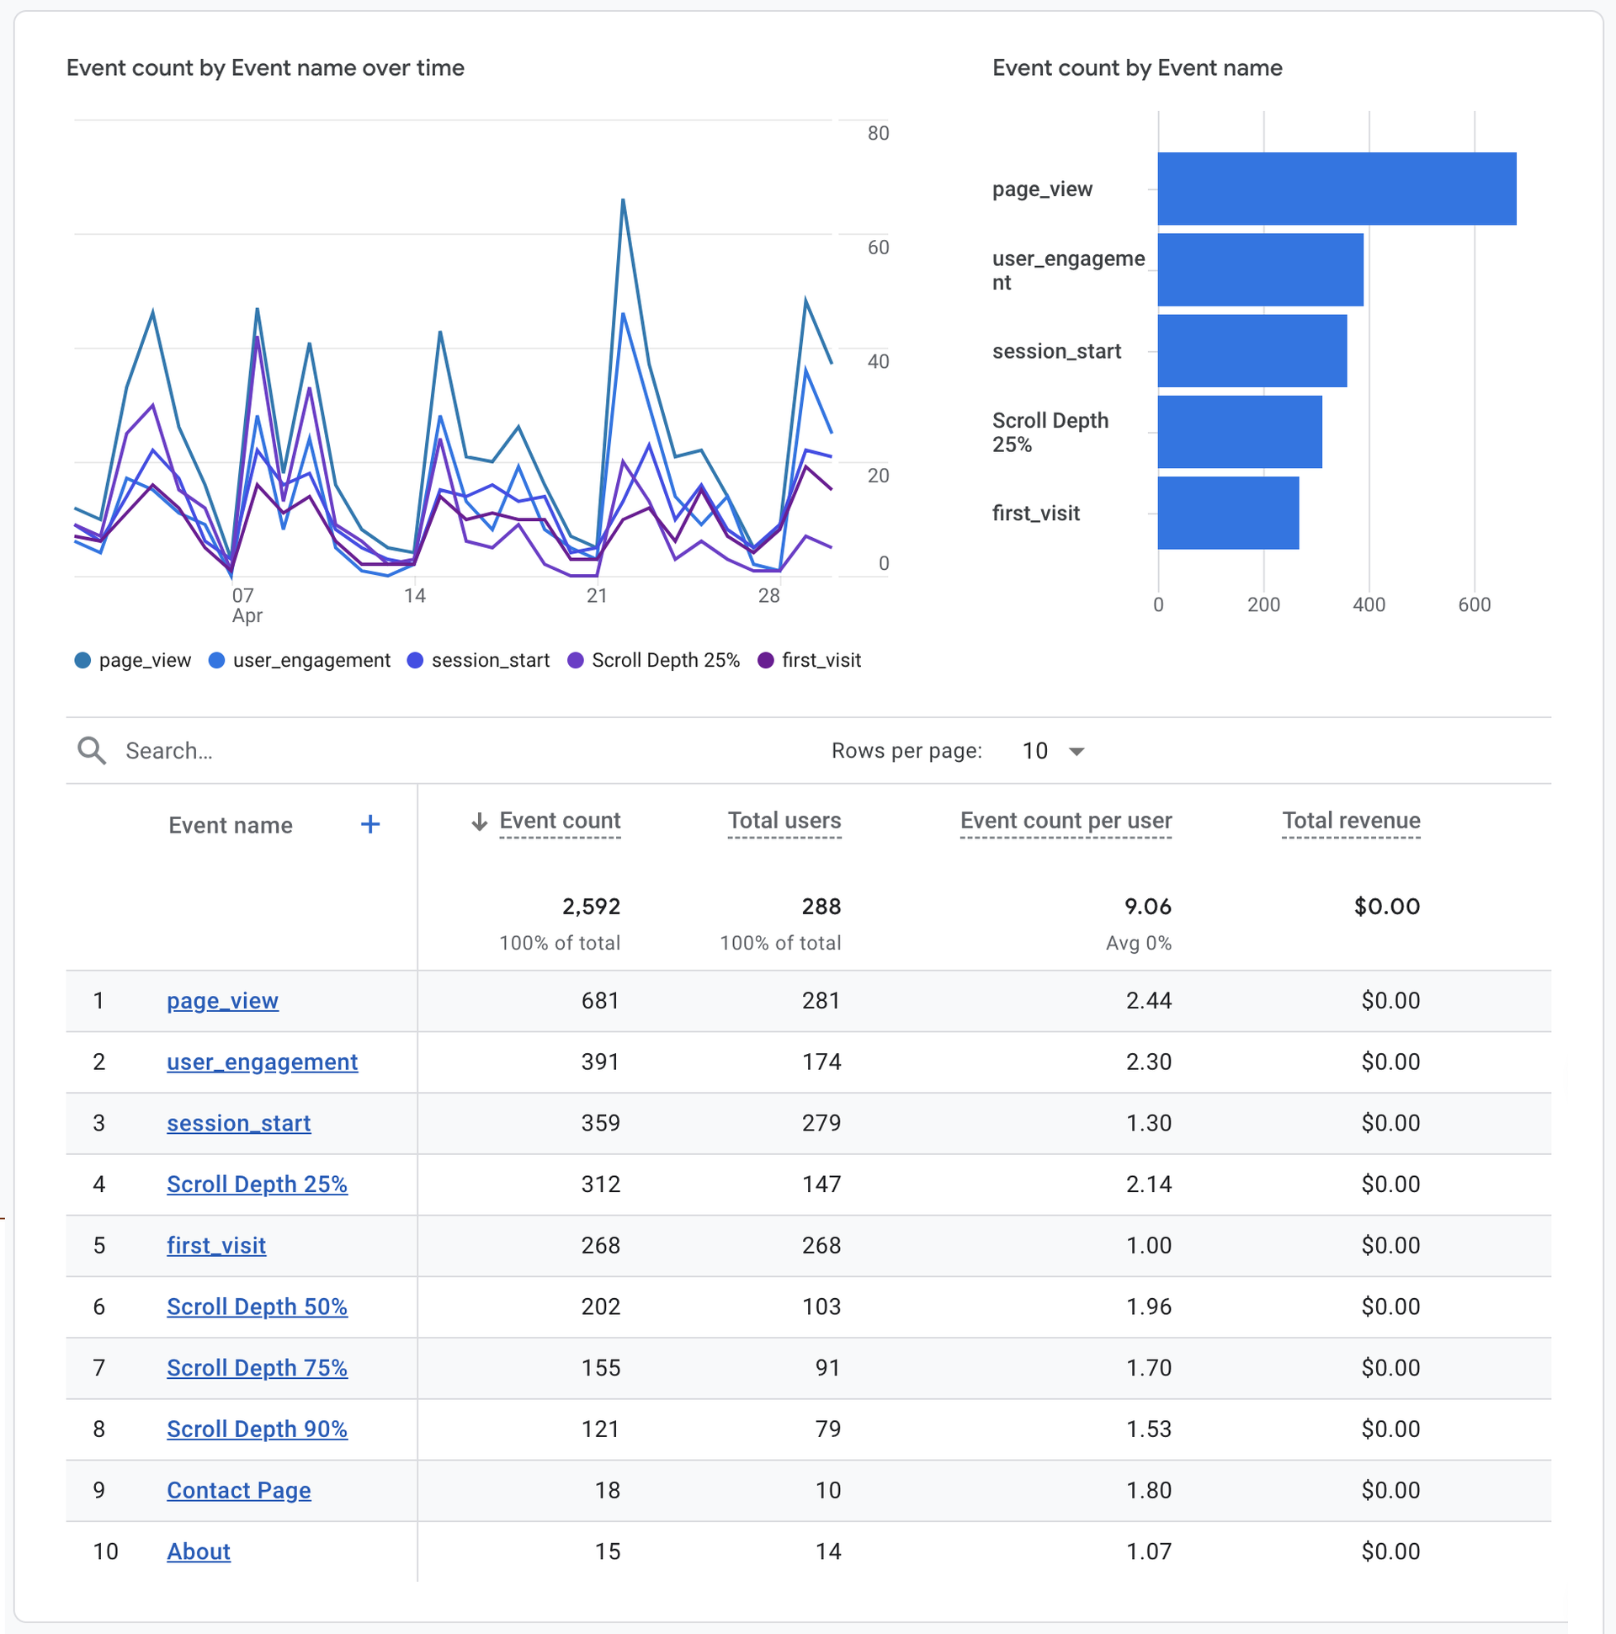Click Scroll Depth 25% legend dot

click(575, 661)
